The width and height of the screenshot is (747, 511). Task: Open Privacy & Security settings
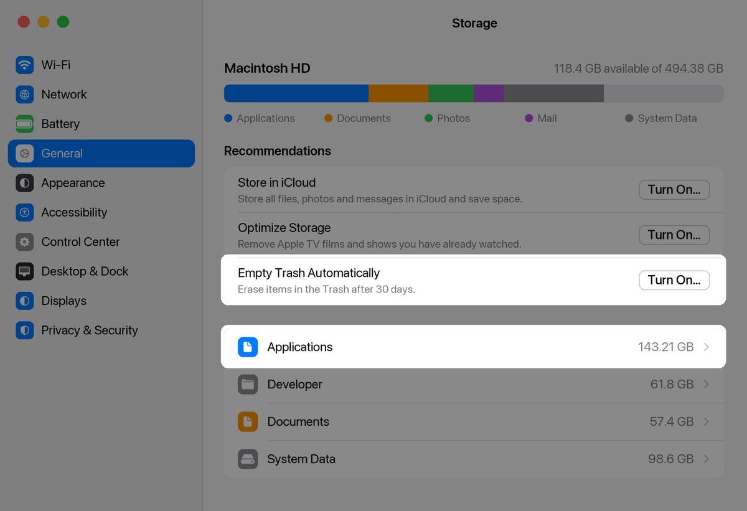coord(101,331)
